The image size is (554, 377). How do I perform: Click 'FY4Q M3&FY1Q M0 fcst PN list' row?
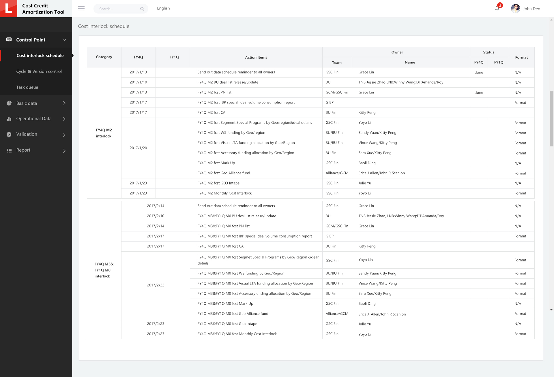pyautogui.click(x=223, y=226)
